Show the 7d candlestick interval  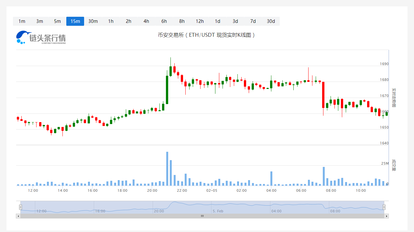pos(253,21)
